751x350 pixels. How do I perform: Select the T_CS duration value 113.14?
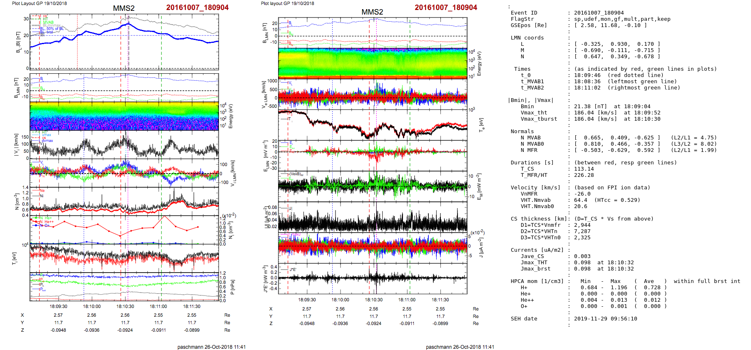point(584,169)
